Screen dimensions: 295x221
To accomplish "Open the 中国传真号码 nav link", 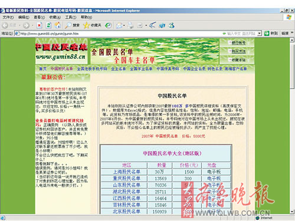I will [x=168, y=69].
